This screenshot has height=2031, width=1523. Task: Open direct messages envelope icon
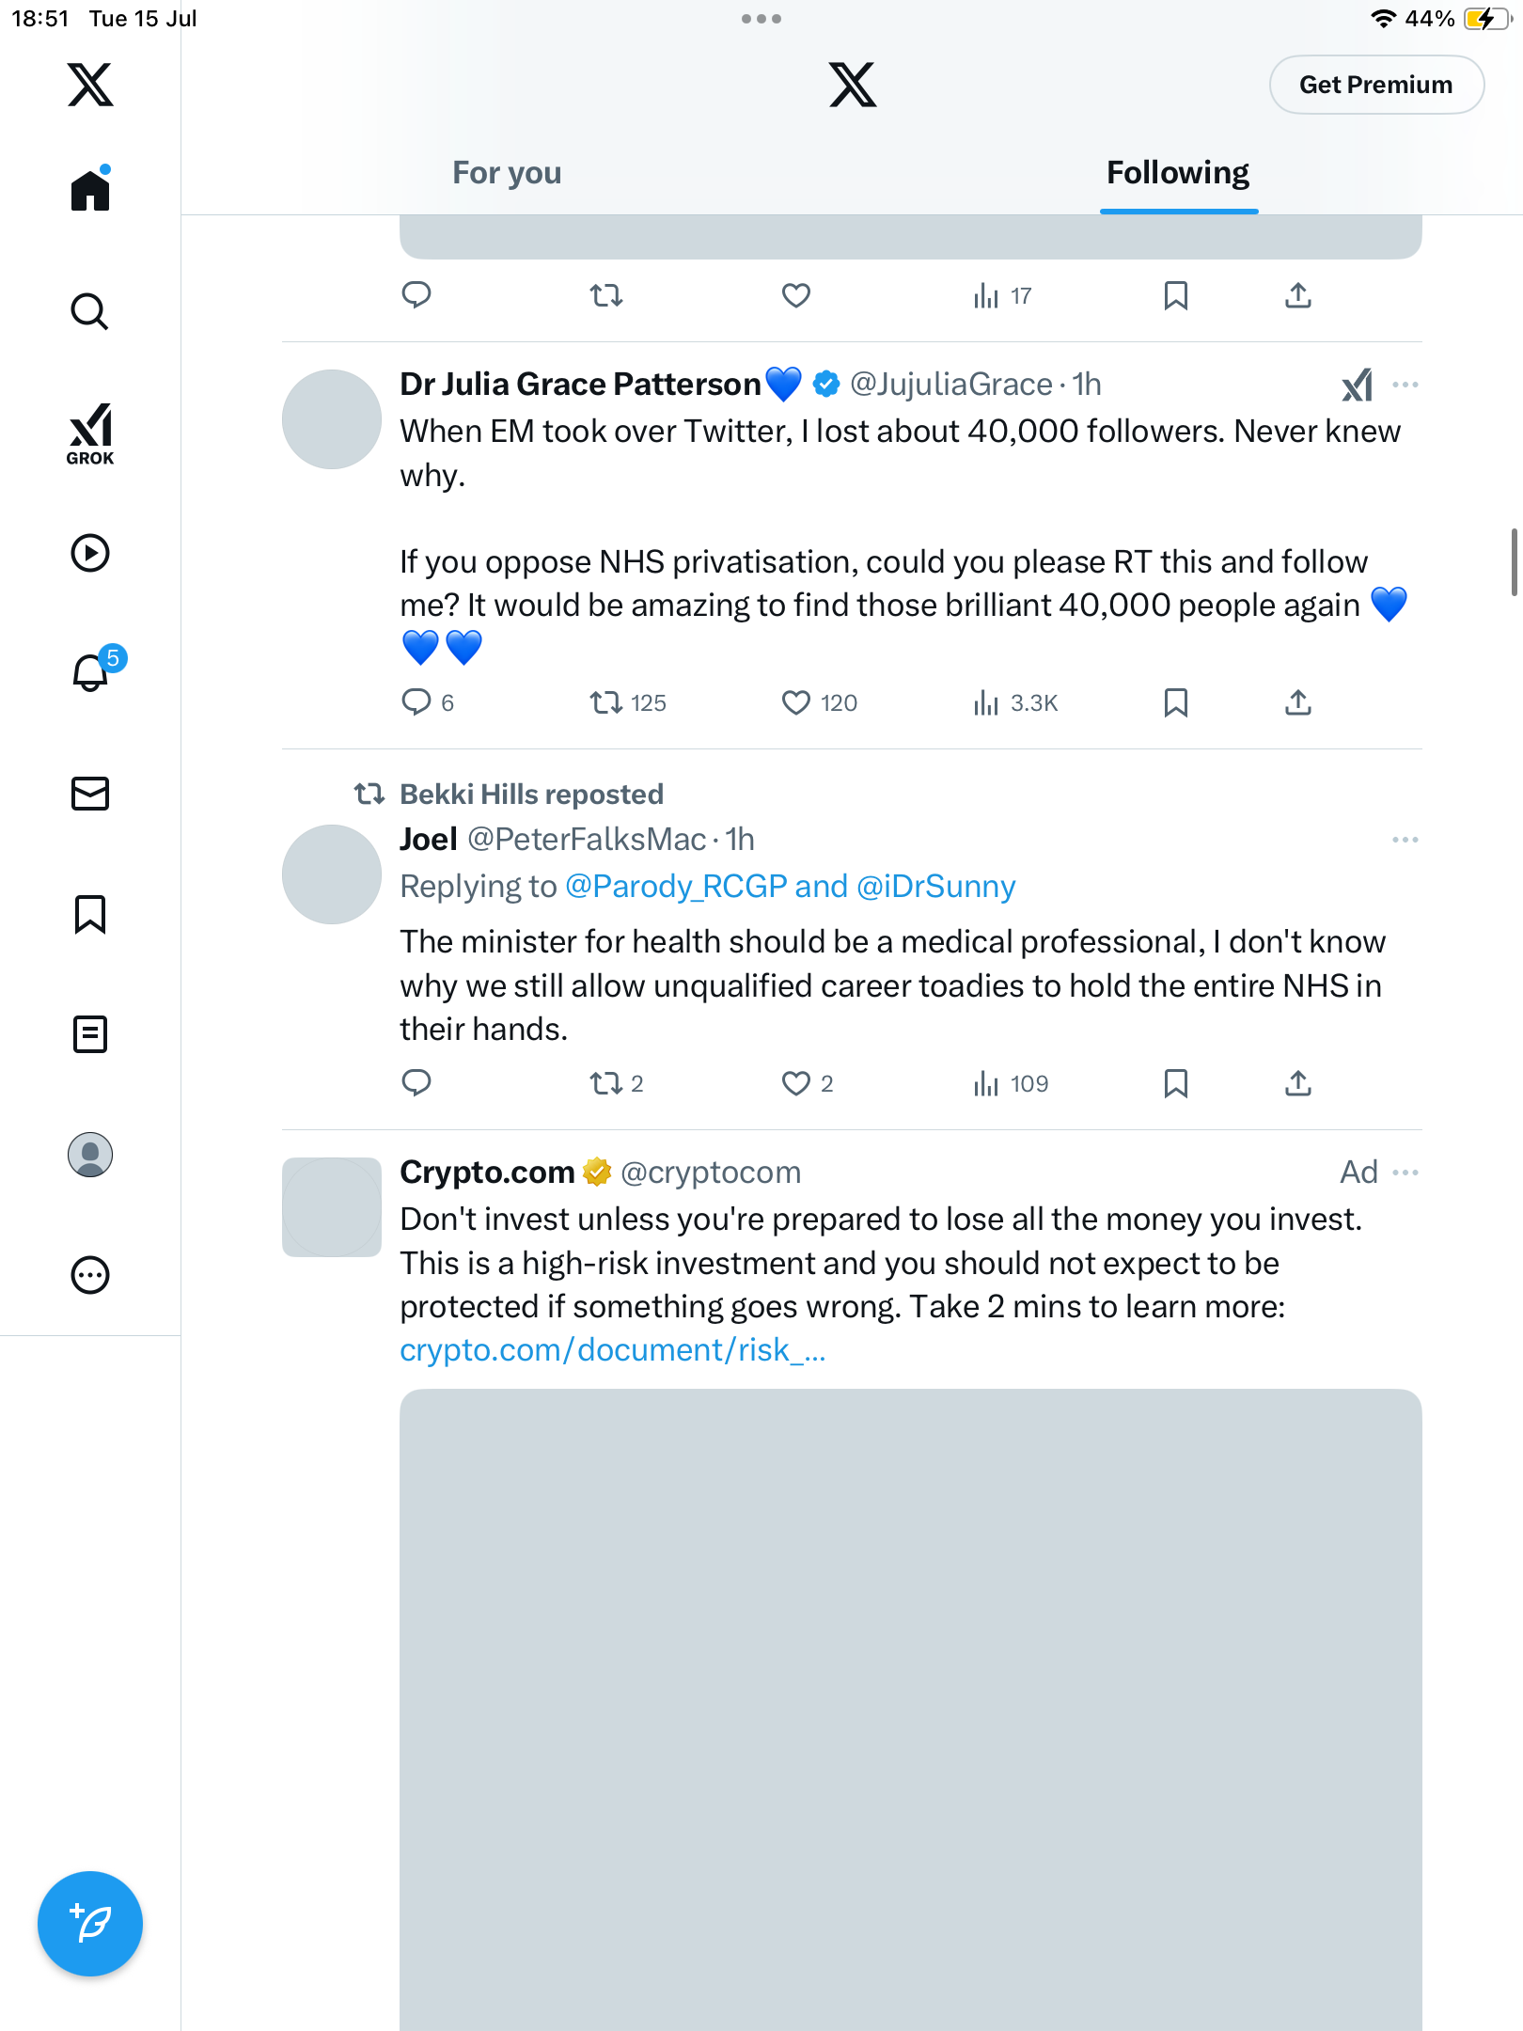[x=90, y=794]
